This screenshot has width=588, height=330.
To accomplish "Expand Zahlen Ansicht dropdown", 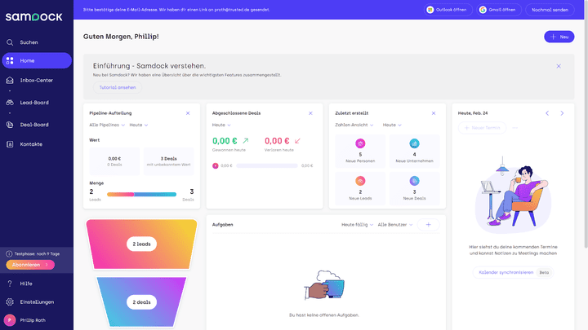I will (x=354, y=125).
